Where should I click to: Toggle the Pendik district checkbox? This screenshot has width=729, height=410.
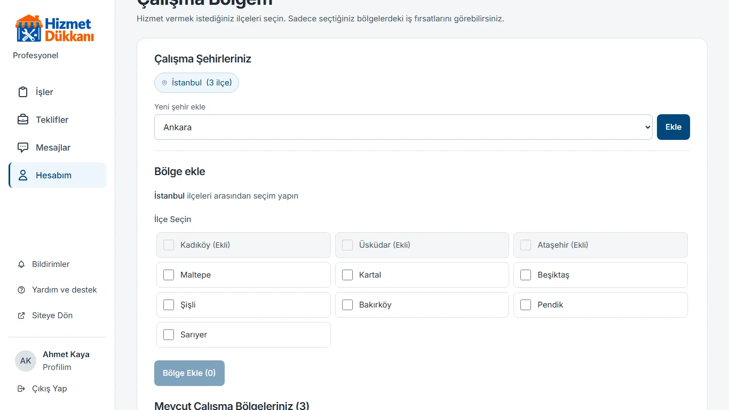click(x=526, y=305)
